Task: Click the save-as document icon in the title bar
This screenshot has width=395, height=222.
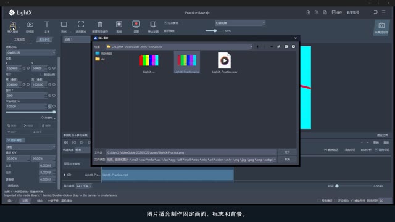Action: 325,12
